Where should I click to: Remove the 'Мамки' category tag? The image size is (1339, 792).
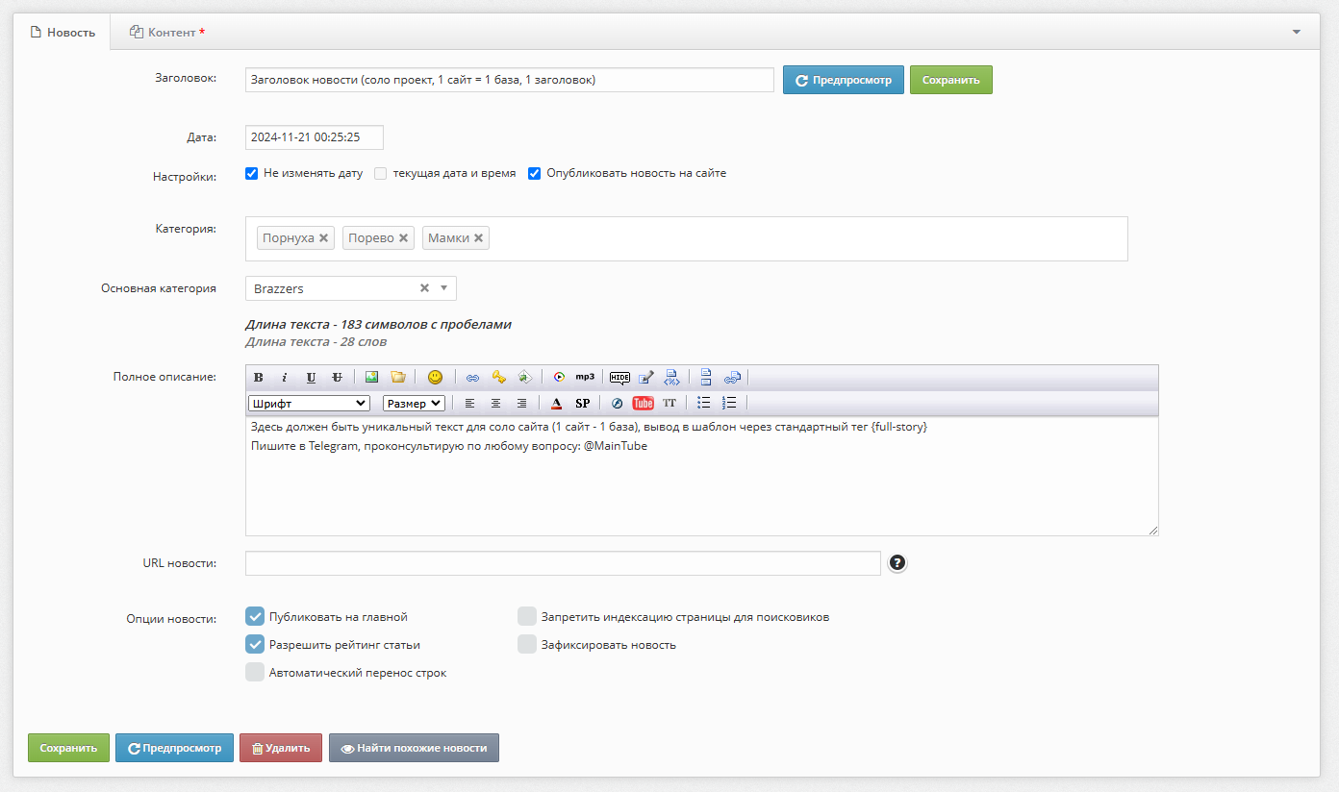[478, 237]
